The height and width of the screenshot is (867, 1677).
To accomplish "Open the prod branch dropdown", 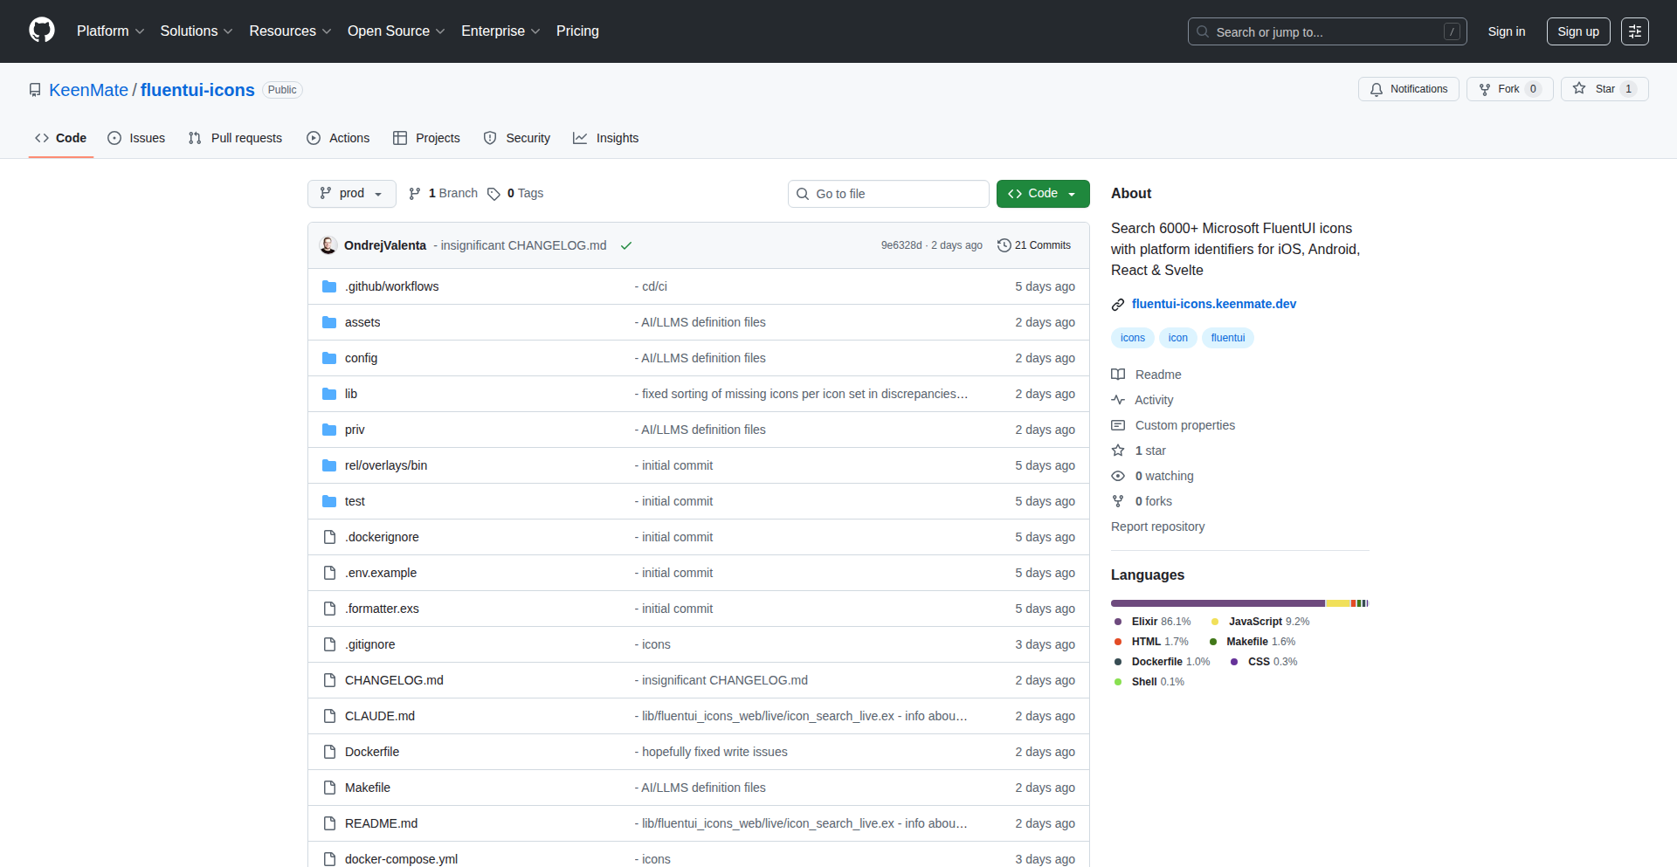I will pyautogui.click(x=351, y=194).
